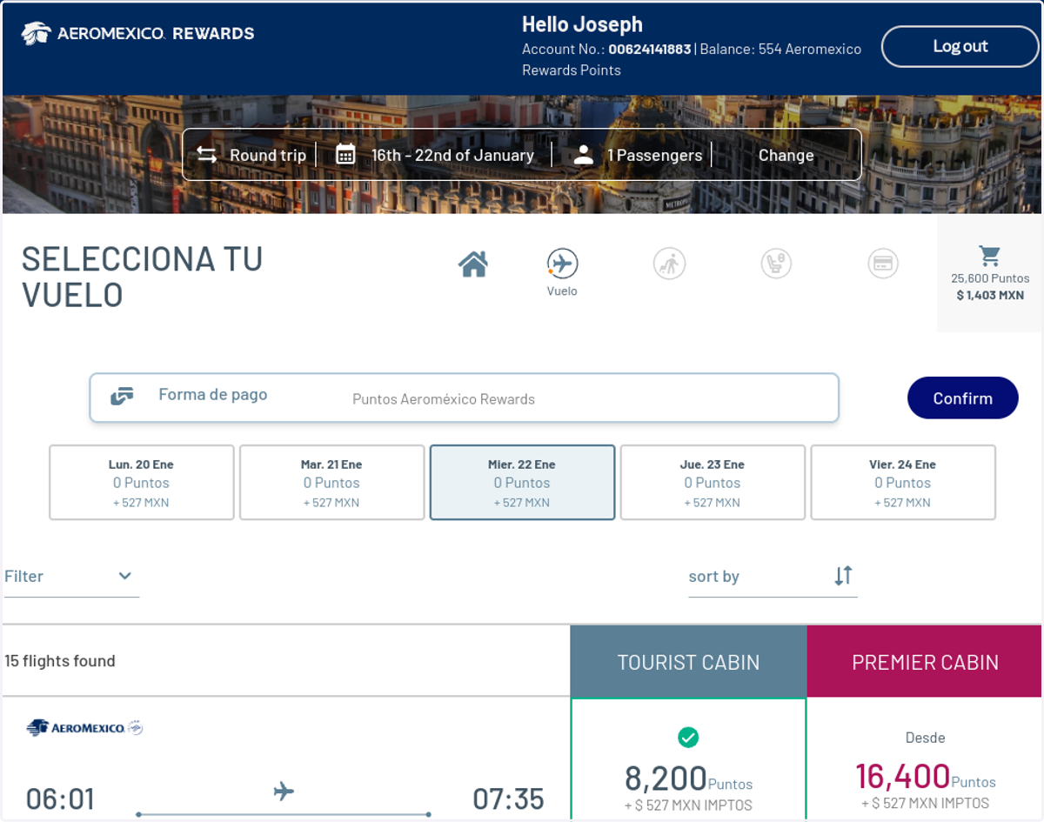Log out of the account

960,47
